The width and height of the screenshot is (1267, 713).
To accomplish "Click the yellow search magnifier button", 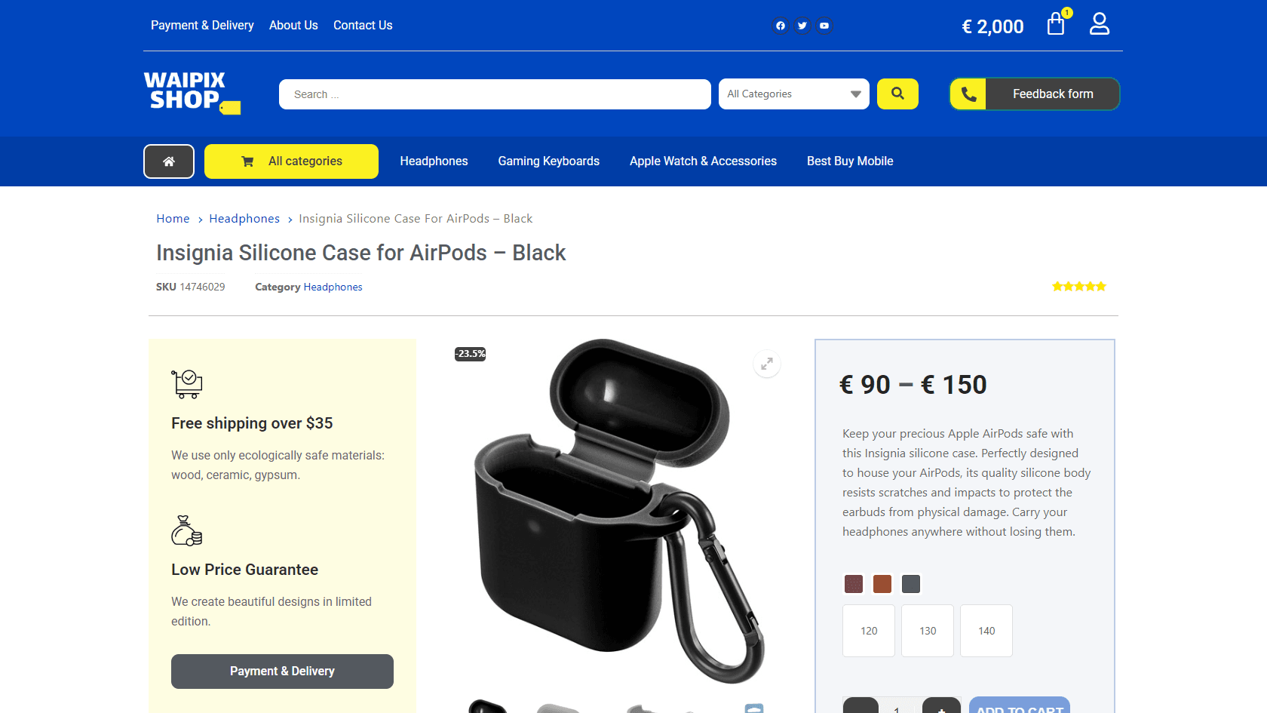I will coord(897,94).
